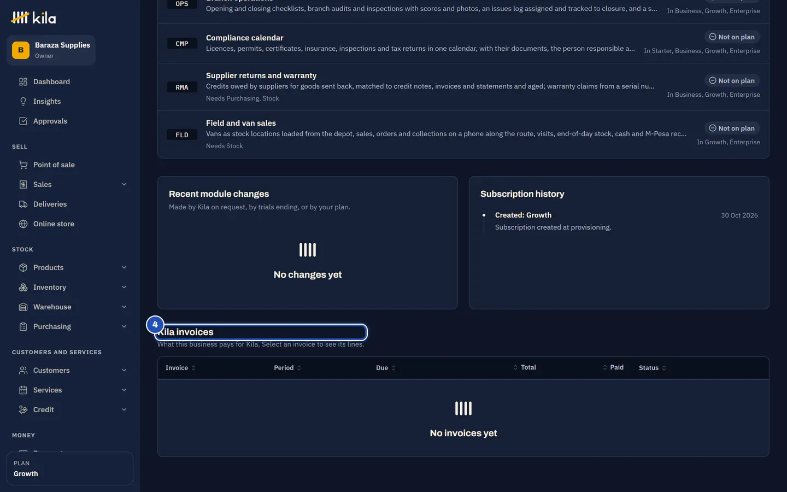The image size is (787, 492).
Task: Open the Baraza Supplies business avatar
Action: click(x=21, y=50)
